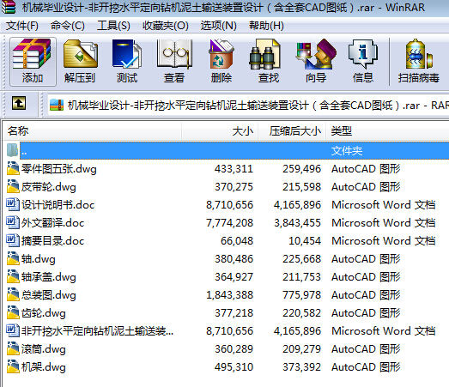Click the Delete (删除) recycle icon

click(221, 62)
